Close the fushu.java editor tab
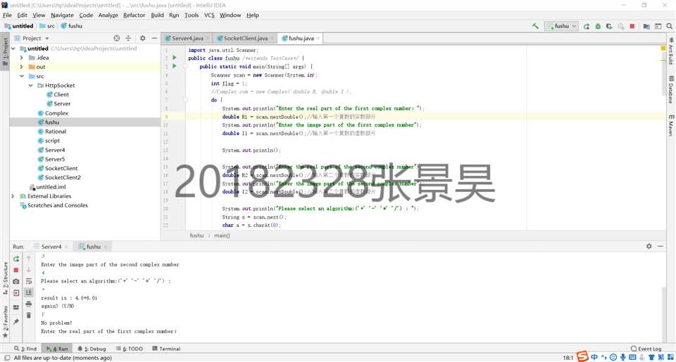 click(x=318, y=39)
